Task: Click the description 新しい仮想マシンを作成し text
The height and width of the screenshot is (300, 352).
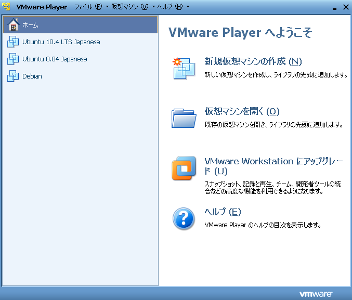Action: pos(276,74)
